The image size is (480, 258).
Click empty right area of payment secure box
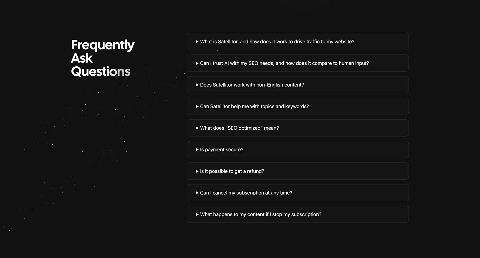326,150
